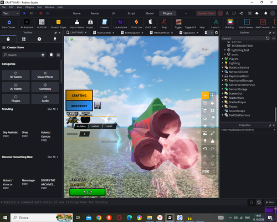Launch the GUI2LUA plugin
The height and width of the screenshot is (222, 277).
(x=42, y=22)
